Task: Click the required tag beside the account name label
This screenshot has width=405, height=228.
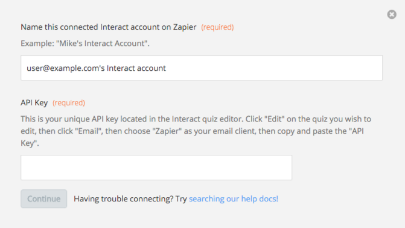Action: coord(217,27)
